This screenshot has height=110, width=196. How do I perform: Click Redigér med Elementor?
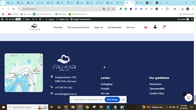click(x=81, y=19)
